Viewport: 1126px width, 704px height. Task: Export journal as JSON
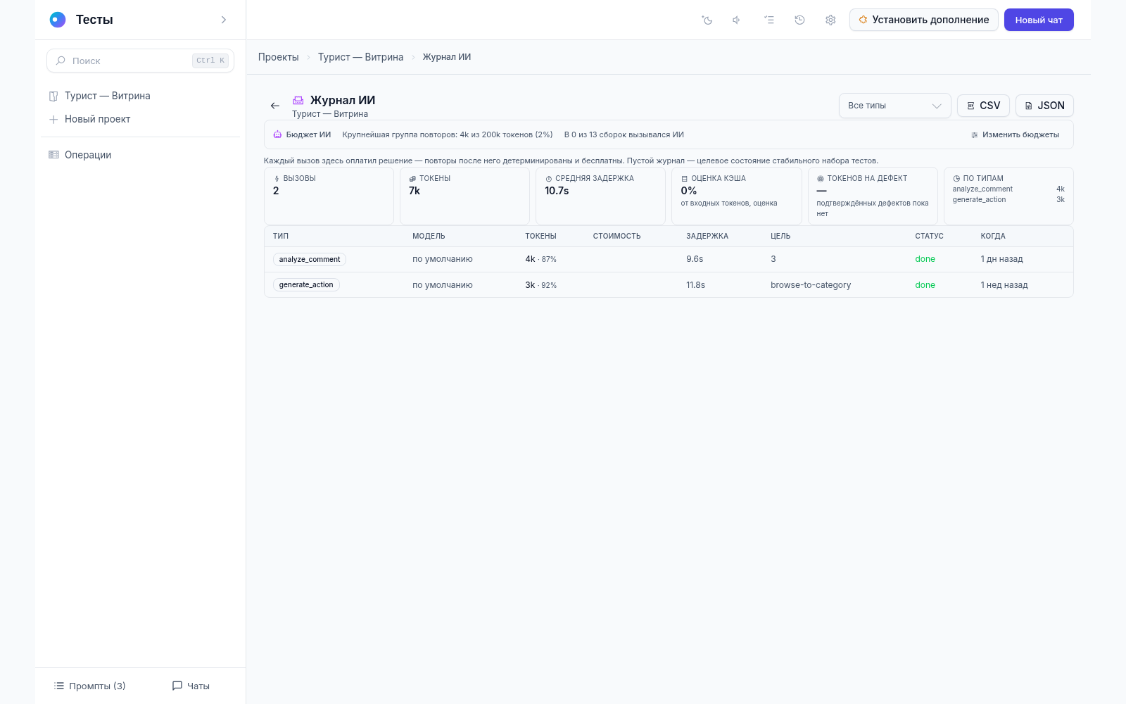pyautogui.click(x=1044, y=106)
